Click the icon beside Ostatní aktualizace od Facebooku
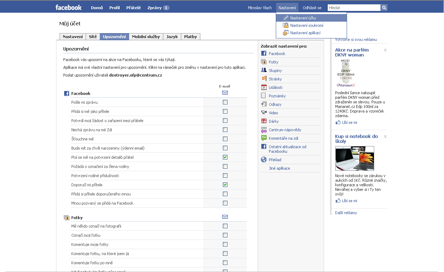Image resolution: width=444 pixels, height=272 pixels. tap(264, 146)
